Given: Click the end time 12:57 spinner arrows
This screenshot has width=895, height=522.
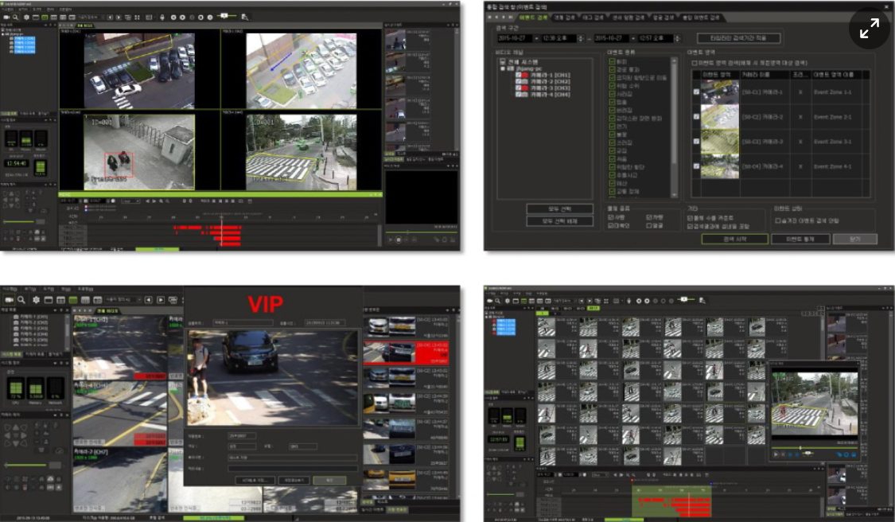Looking at the screenshot, I should [678, 38].
